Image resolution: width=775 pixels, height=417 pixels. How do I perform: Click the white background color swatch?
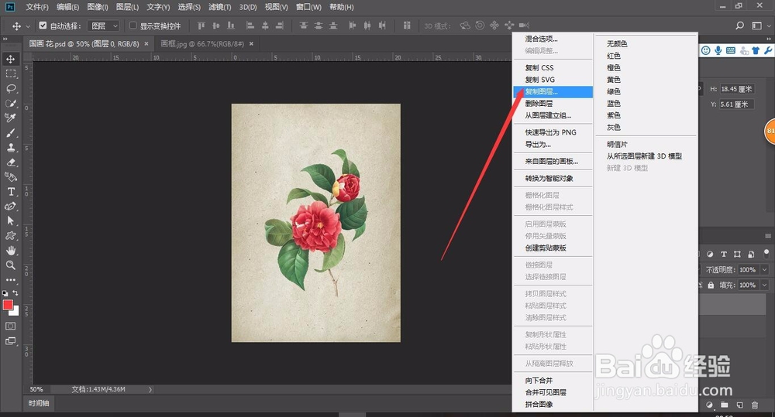[15, 312]
